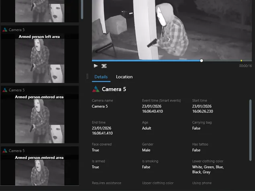
Task: Select the Armed person left area caption
Action: tap(39, 37)
